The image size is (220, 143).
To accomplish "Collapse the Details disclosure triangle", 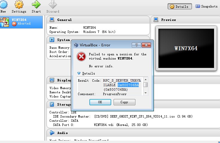I will (79, 73).
